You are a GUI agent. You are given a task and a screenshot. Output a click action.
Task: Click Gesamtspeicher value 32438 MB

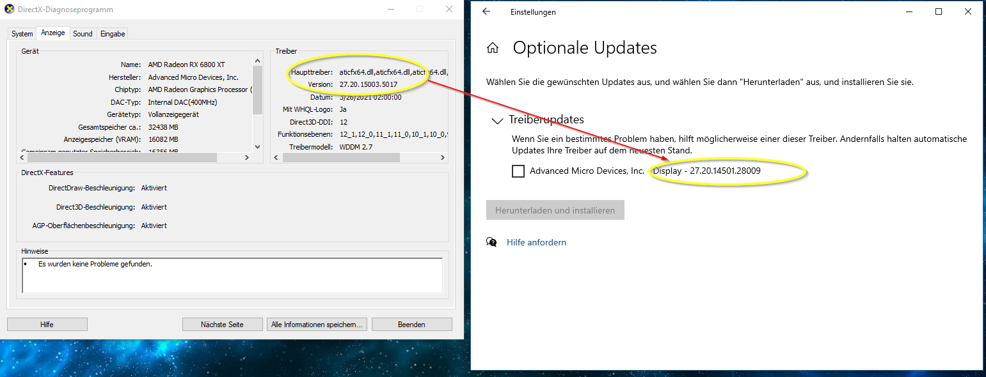click(163, 127)
